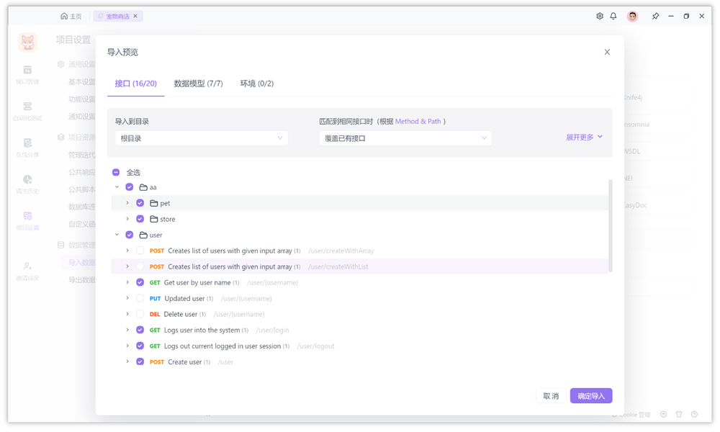Click the user avatar in the title bar
This screenshot has width=720, height=432.
tap(631, 15)
